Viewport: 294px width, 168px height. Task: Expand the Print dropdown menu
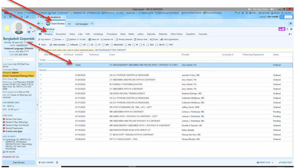tap(254, 13)
